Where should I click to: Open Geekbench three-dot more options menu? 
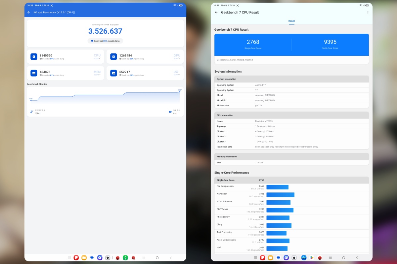(368, 12)
